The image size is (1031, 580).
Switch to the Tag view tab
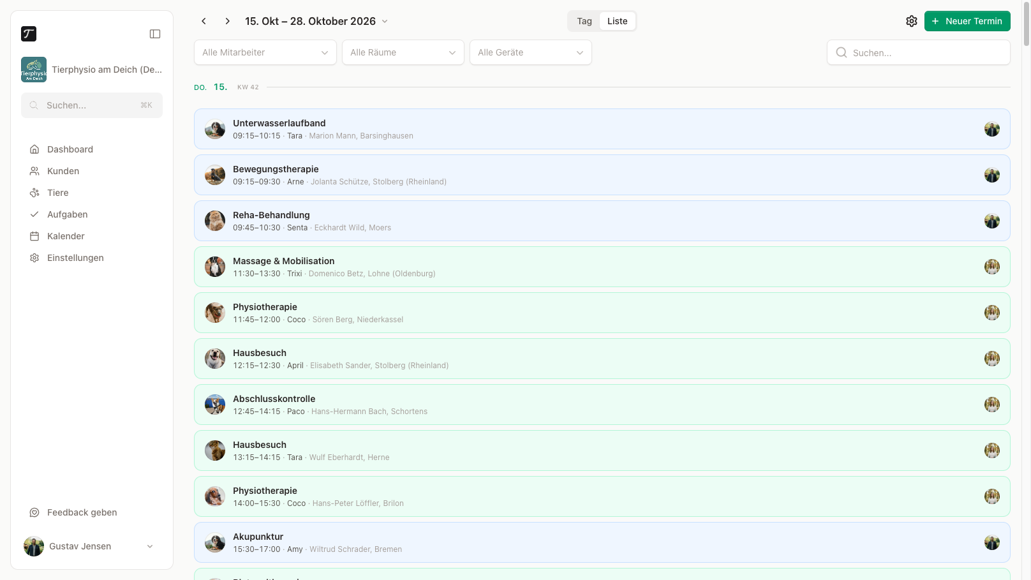pos(584,21)
